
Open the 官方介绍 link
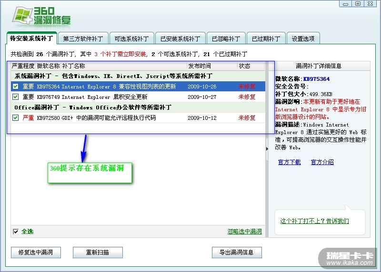[322, 162]
